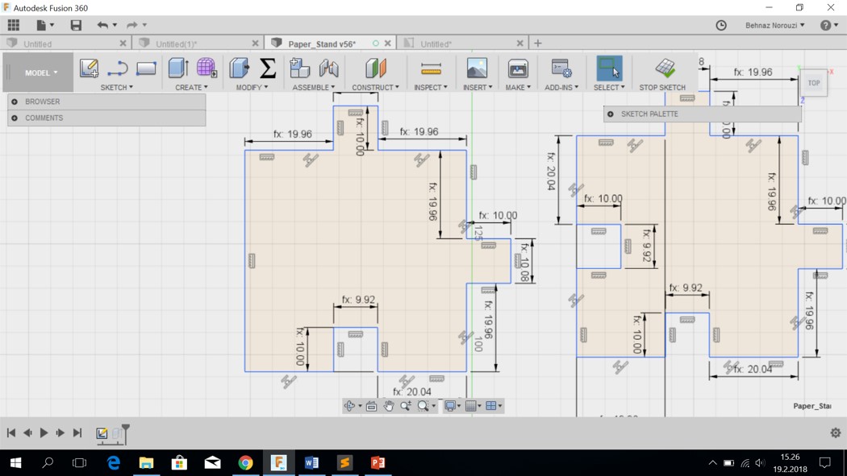Viewport: 847px width, 476px height.
Task: Select the Offset Plane construct icon
Action: pyautogui.click(x=375, y=68)
